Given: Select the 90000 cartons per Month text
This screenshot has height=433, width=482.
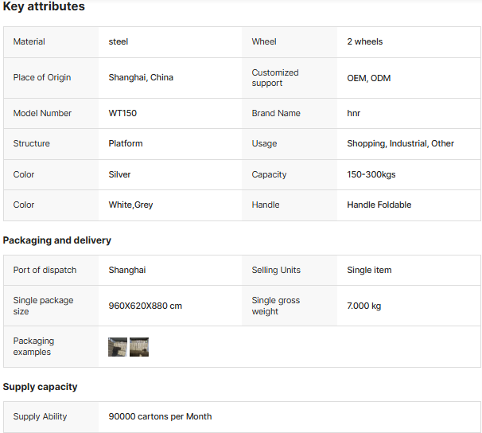Looking at the screenshot, I should 160,416.
